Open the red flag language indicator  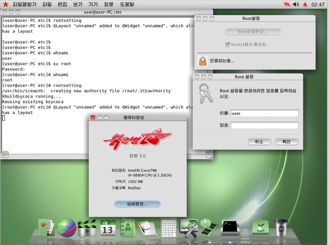[x=287, y=4]
